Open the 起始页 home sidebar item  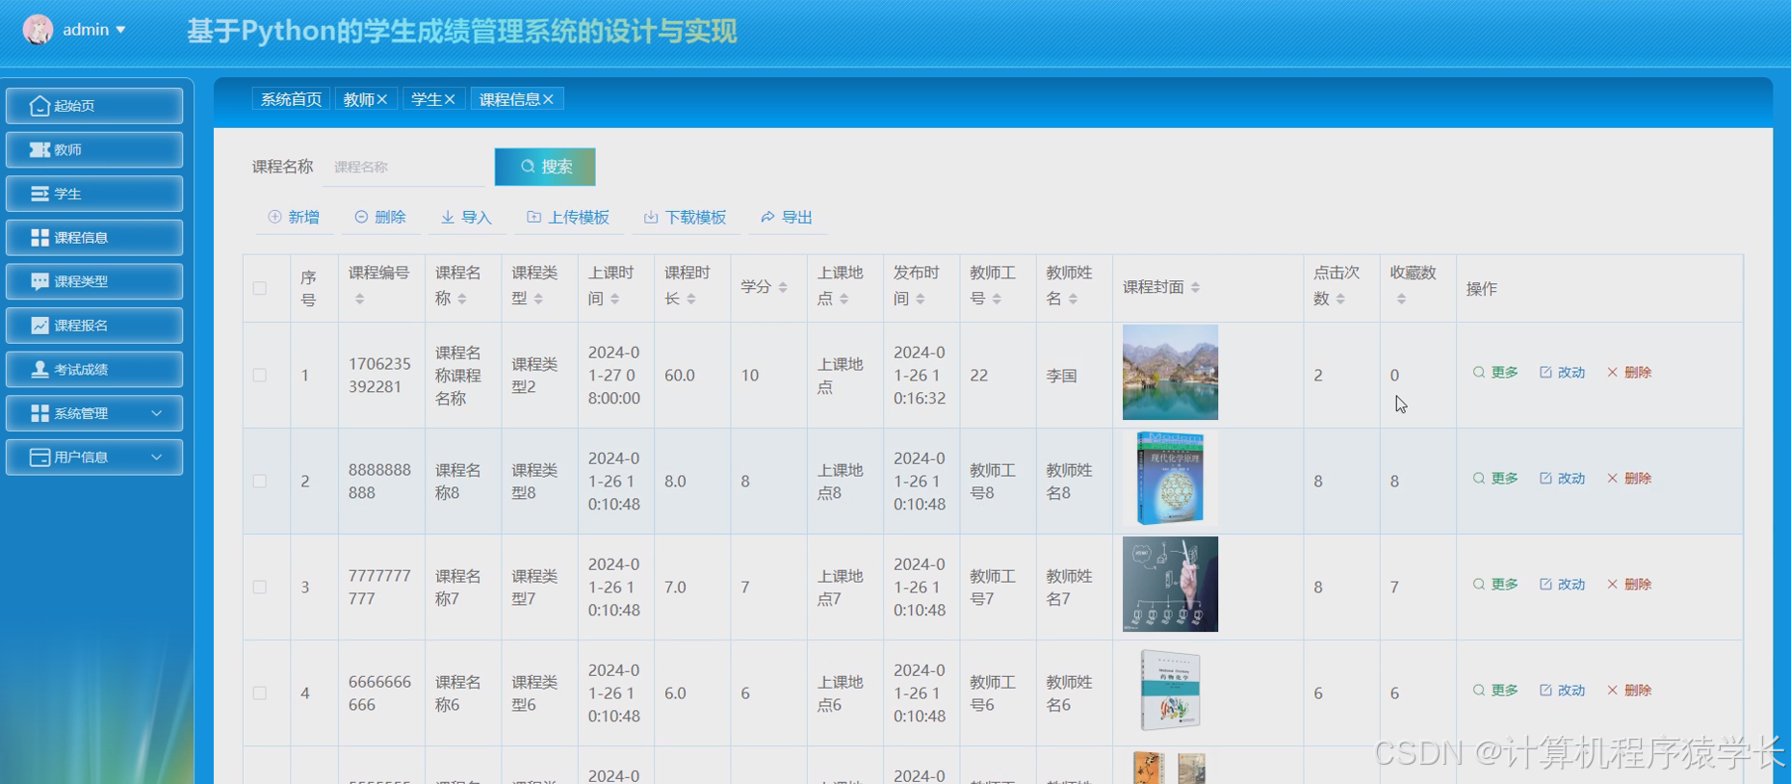click(x=94, y=106)
